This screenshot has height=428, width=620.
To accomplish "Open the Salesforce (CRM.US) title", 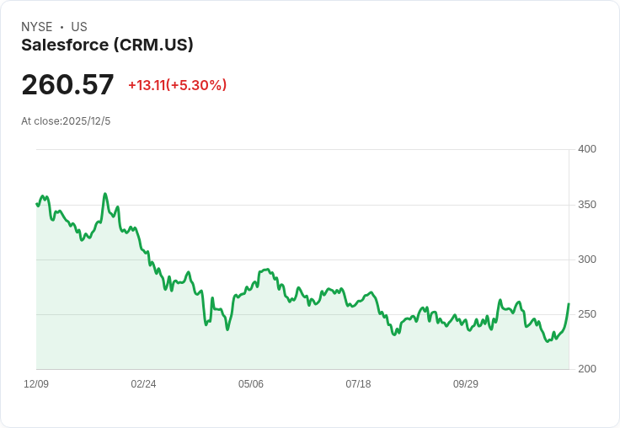I will pyautogui.click(x=107, y=45).
